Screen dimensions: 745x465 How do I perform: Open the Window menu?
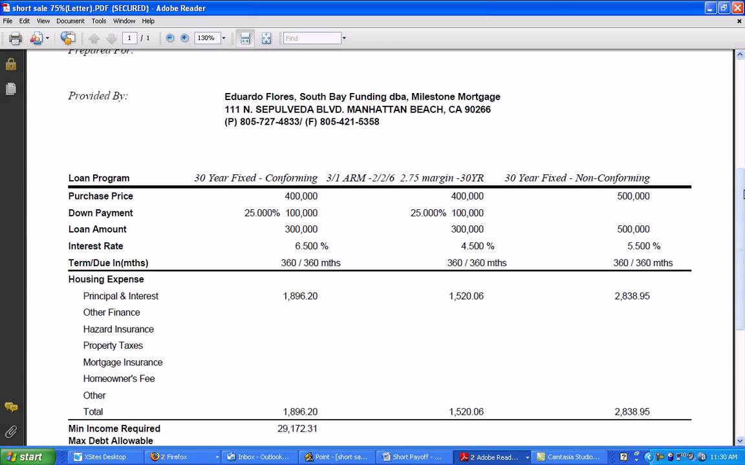point(124,21)
